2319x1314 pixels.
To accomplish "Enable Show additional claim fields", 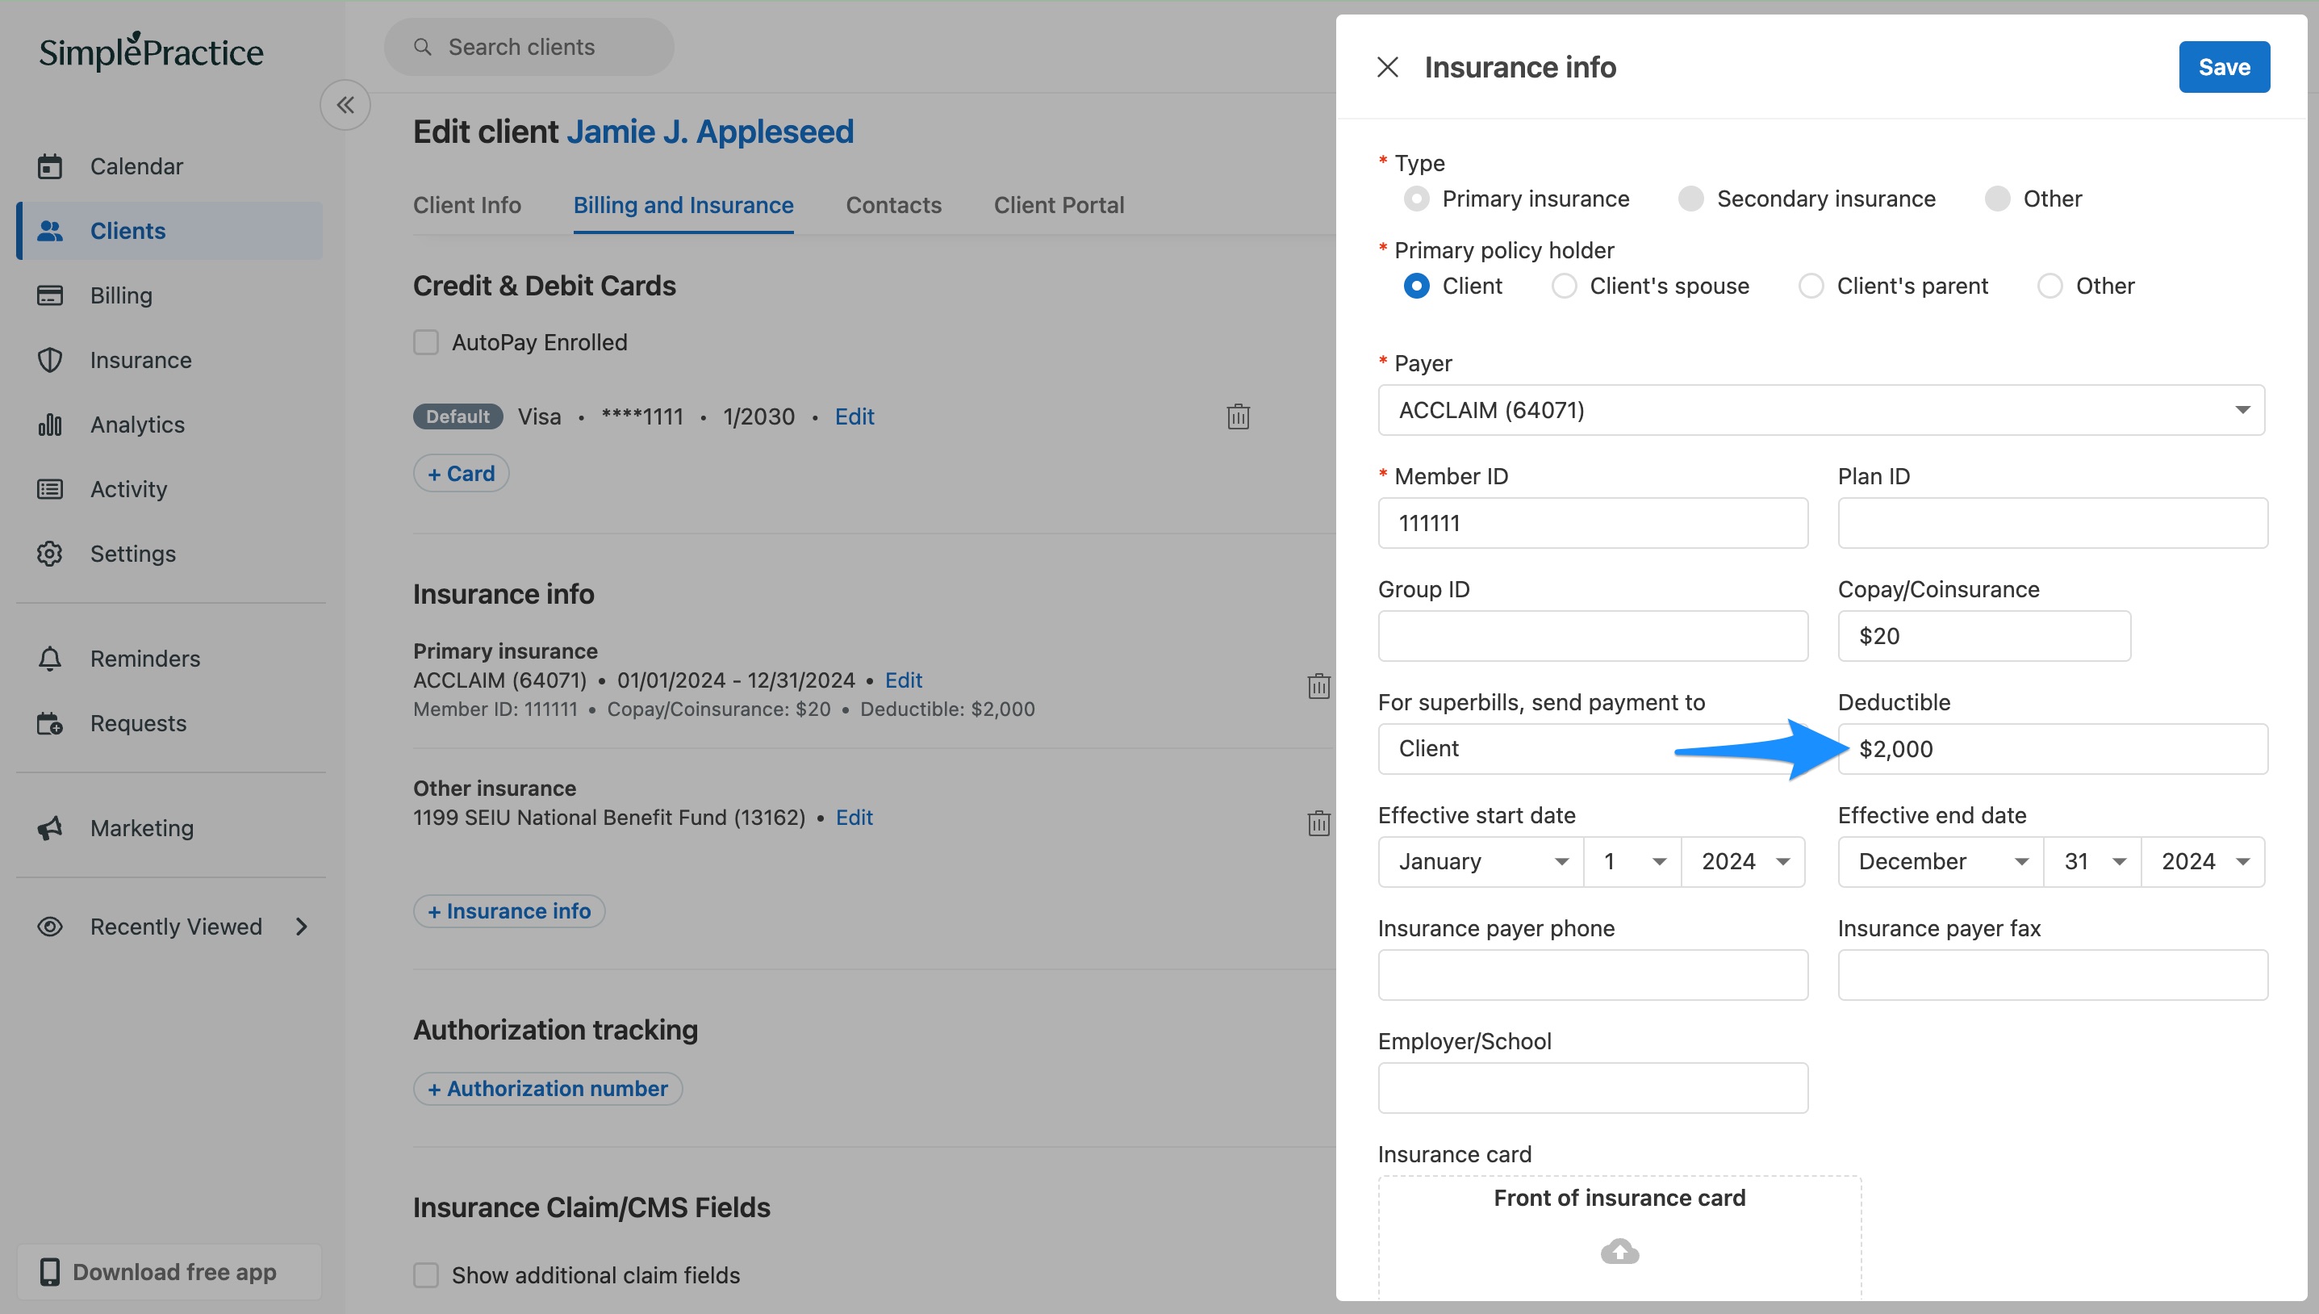I will (x=426, y=1275).
